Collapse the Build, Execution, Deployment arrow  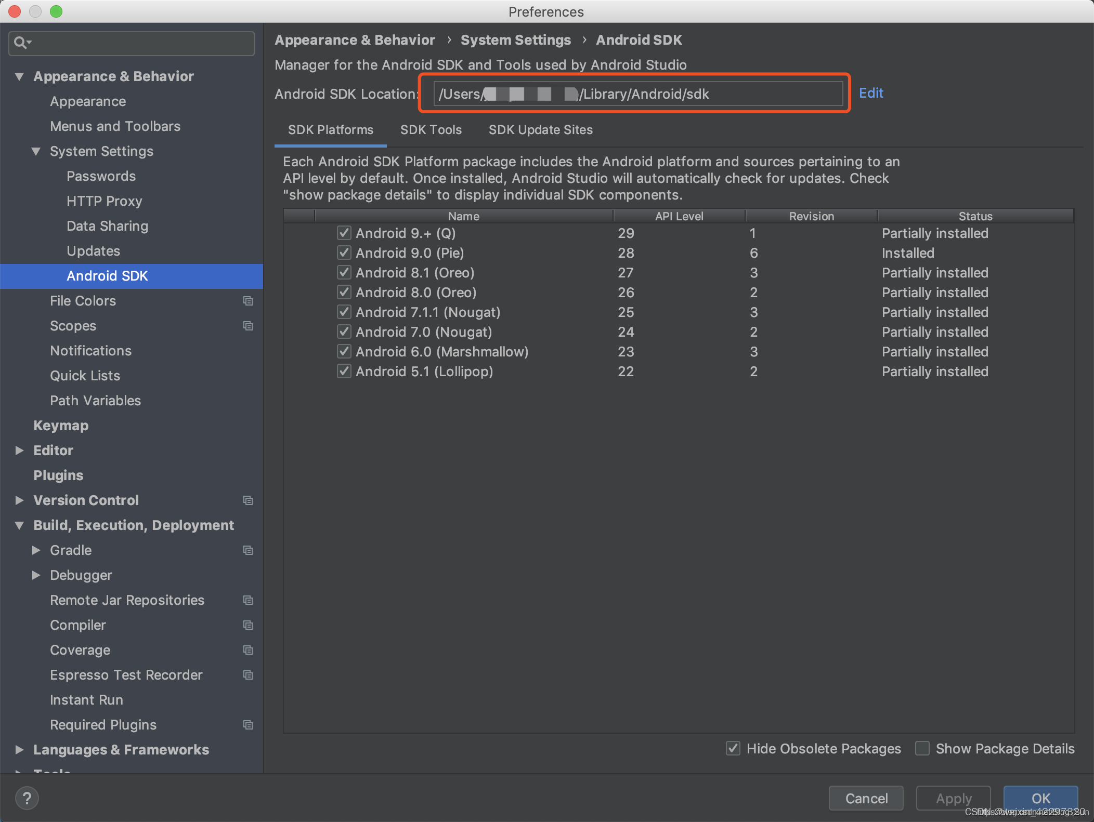pyautogui.click(x=19, y=525)
